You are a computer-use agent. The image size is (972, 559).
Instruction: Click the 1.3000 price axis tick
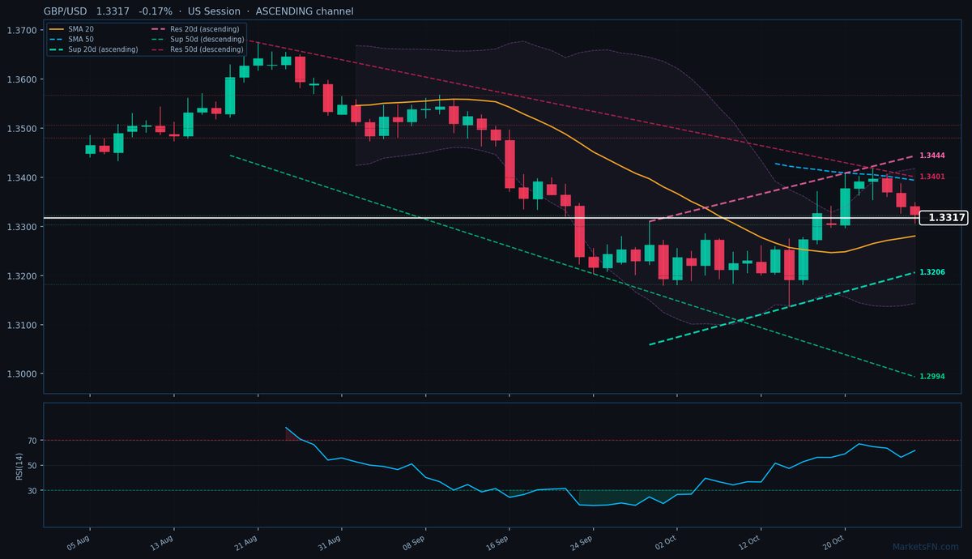[21, 374]
